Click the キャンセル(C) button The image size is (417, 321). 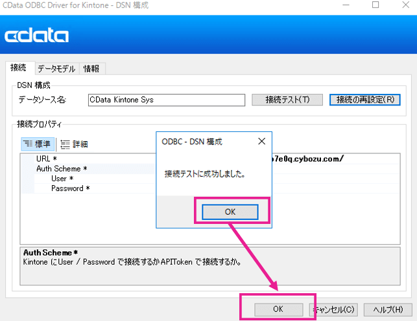coord(333,309)
